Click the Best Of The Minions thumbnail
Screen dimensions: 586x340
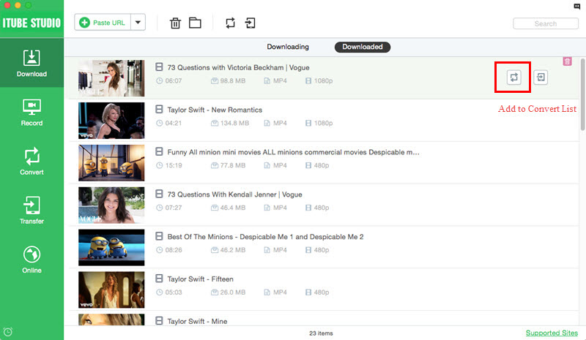pyautogui.click(x=111, y=247)
